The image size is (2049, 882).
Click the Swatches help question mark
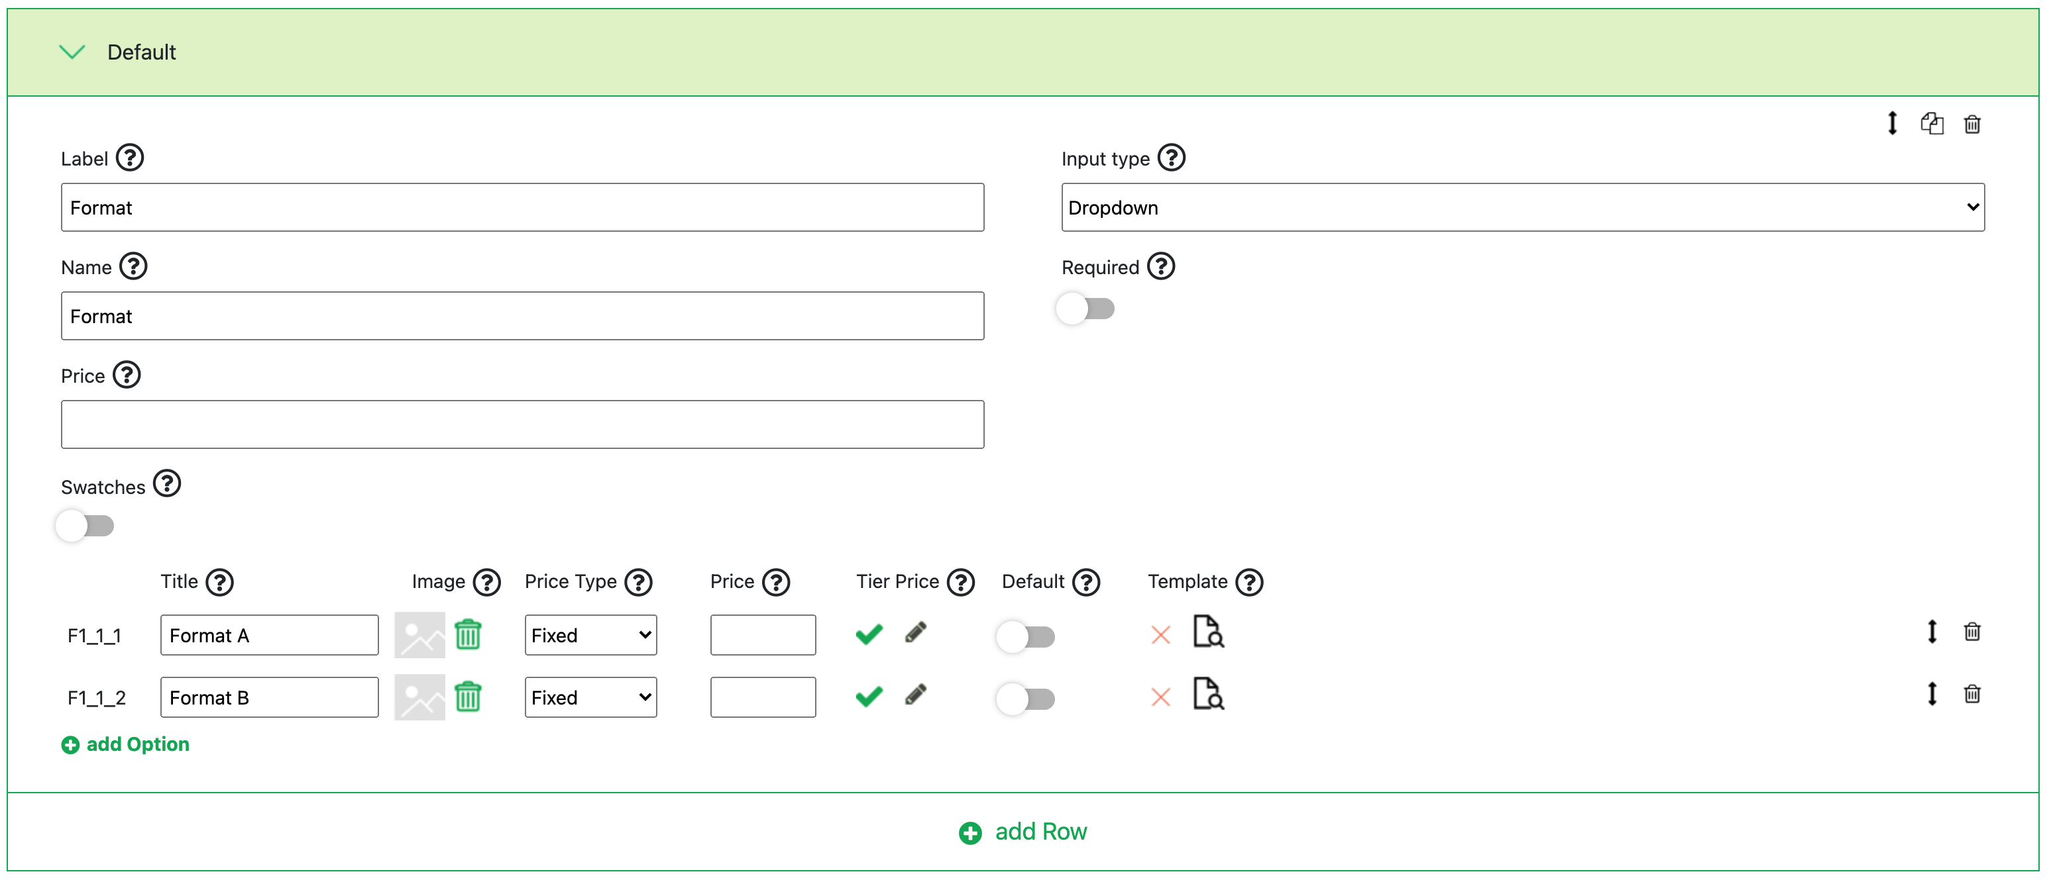167,484
